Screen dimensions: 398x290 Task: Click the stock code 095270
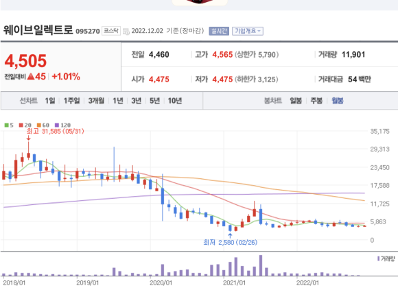click(88, 31)
